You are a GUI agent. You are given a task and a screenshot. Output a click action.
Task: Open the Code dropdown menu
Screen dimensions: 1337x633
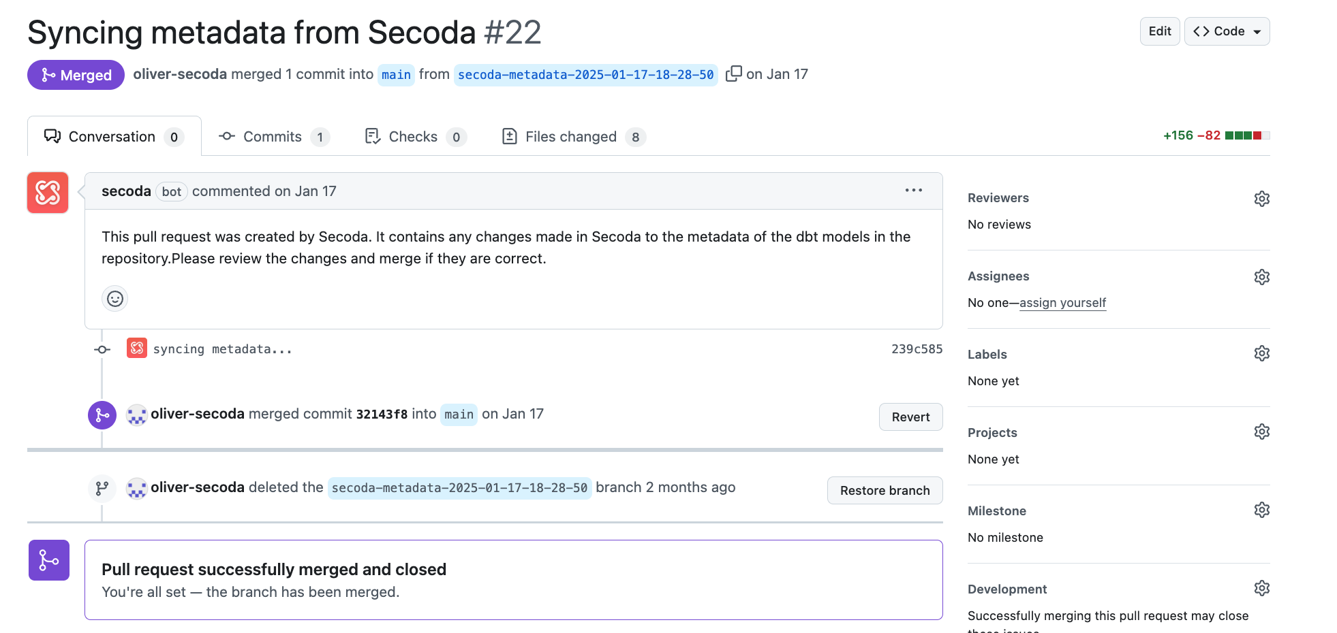point(1227,31)
